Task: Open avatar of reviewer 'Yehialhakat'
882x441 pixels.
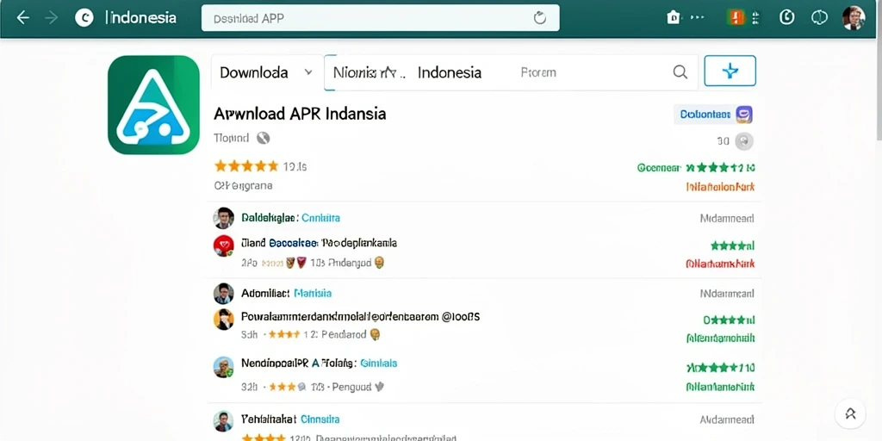Action: tap(223, 421)
